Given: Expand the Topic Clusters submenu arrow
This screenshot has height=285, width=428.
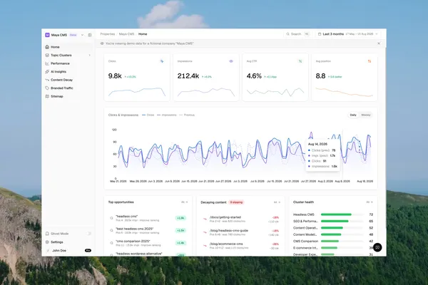Looking at the screenshot, I should (x=90, y=55).
